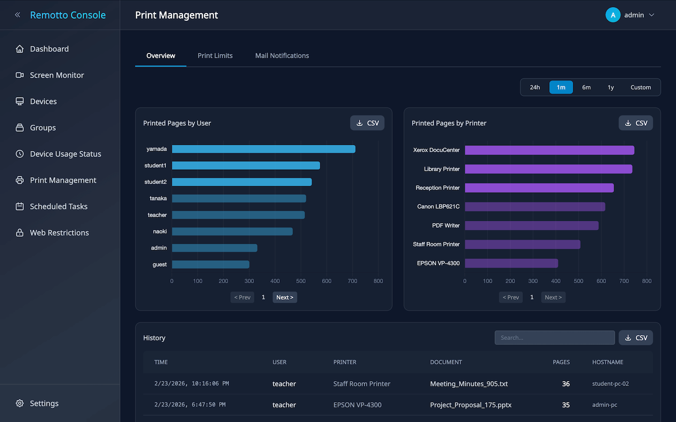Click Prev in user chart pagination
Viewport: 676px width, 422px height.
tap(242, 297)
